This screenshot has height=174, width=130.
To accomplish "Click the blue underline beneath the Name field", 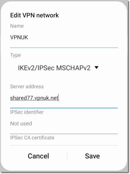I will [64, 48].
